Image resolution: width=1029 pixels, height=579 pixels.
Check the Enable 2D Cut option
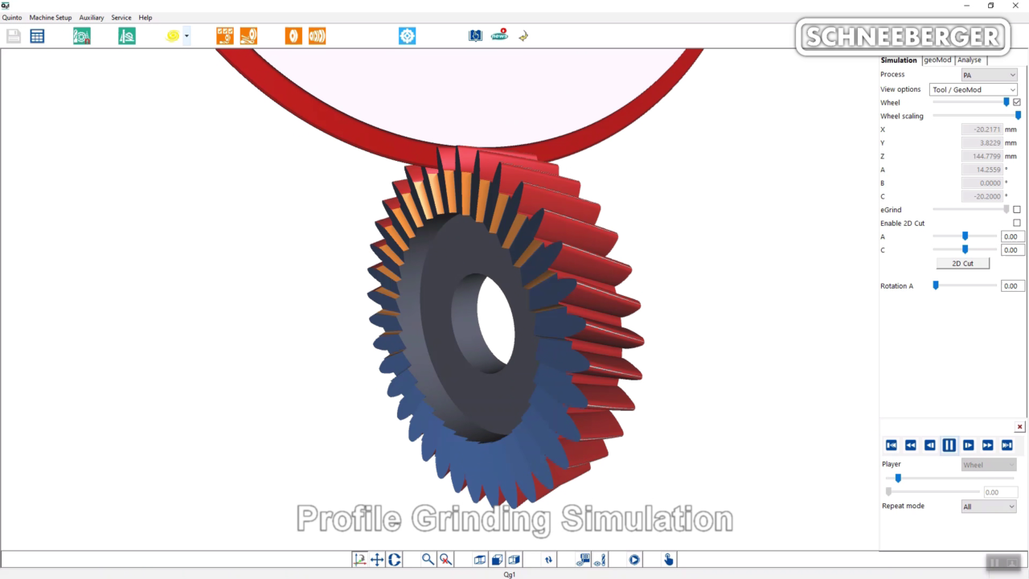(1017, 223)
